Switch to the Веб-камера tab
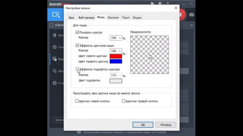 tap(86, 18)
